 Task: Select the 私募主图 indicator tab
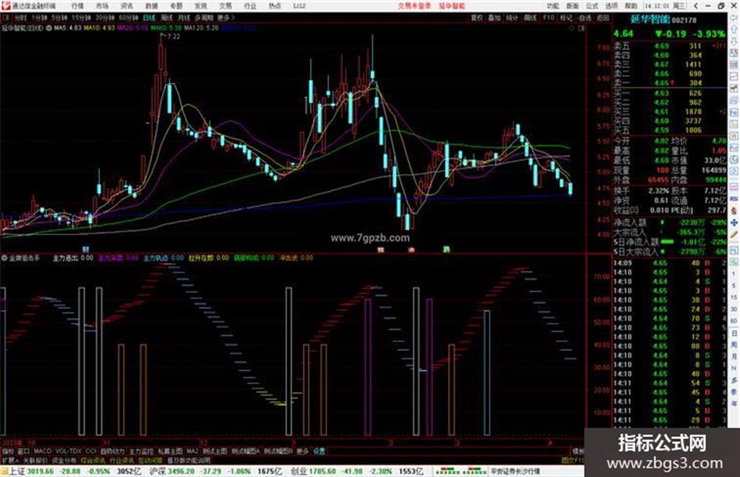coord(170,451)
